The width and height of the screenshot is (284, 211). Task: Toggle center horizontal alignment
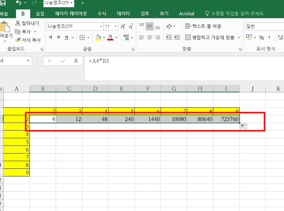[x=150, y=37]
